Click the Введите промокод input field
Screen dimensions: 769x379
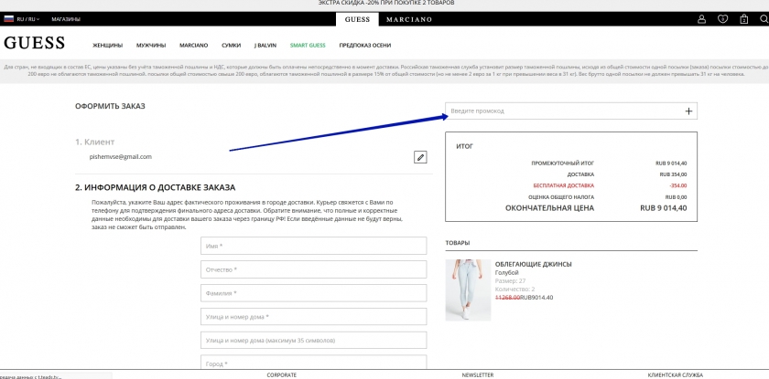coord(563,111)
